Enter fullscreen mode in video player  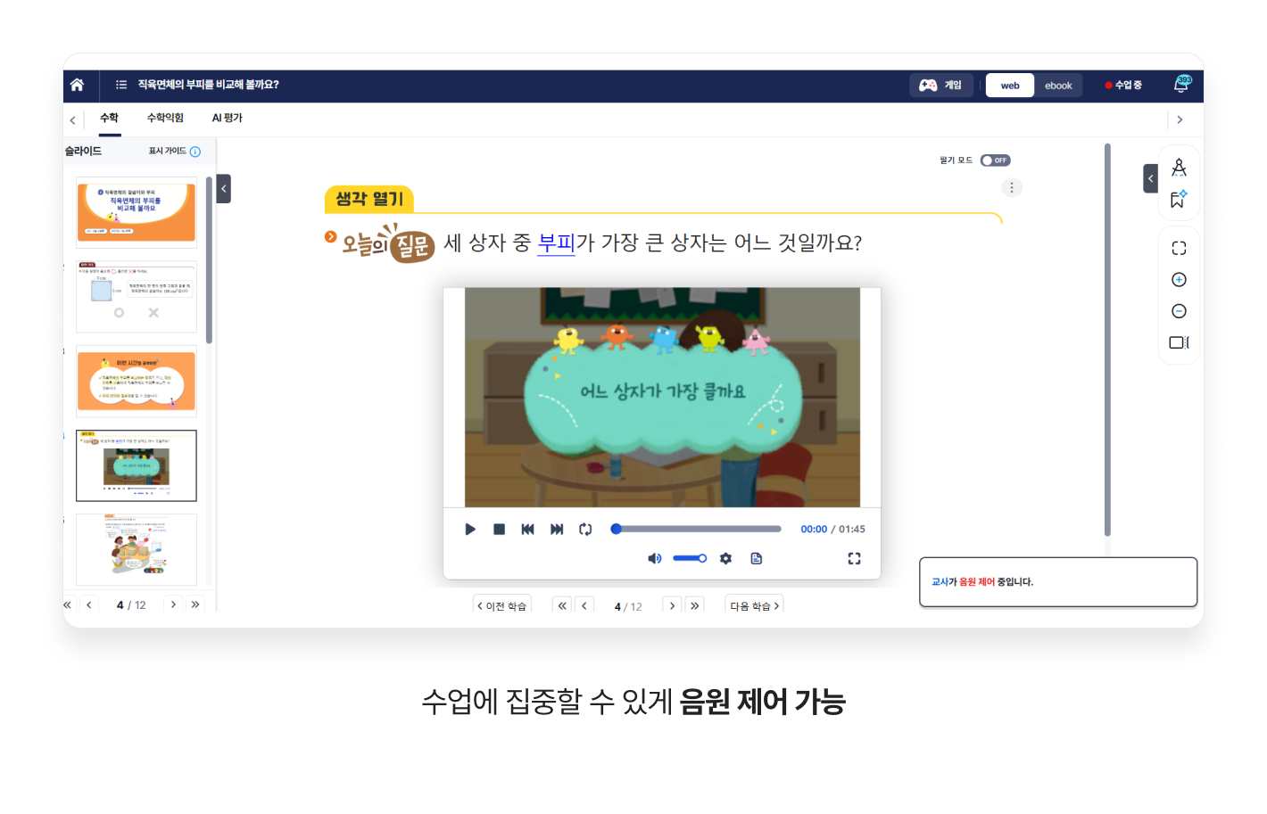[x=854, y=558]
